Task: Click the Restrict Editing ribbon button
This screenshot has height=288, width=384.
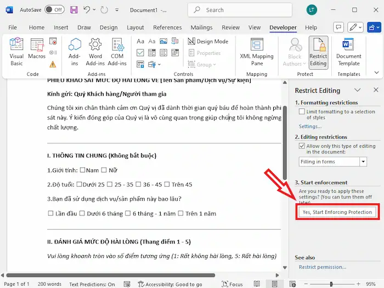Action: [x=318, y=52]
